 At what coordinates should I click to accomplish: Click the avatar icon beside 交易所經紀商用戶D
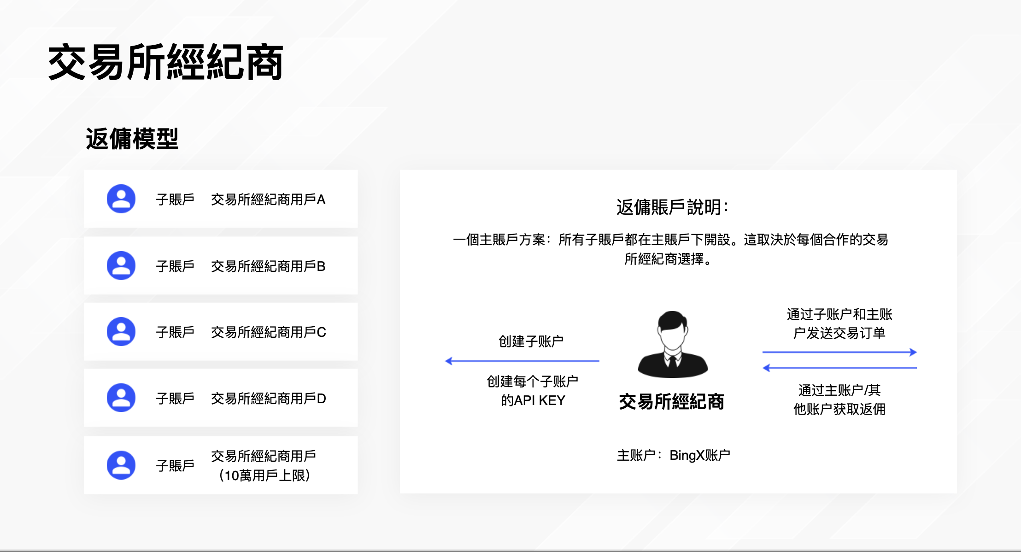click(121, 398)
